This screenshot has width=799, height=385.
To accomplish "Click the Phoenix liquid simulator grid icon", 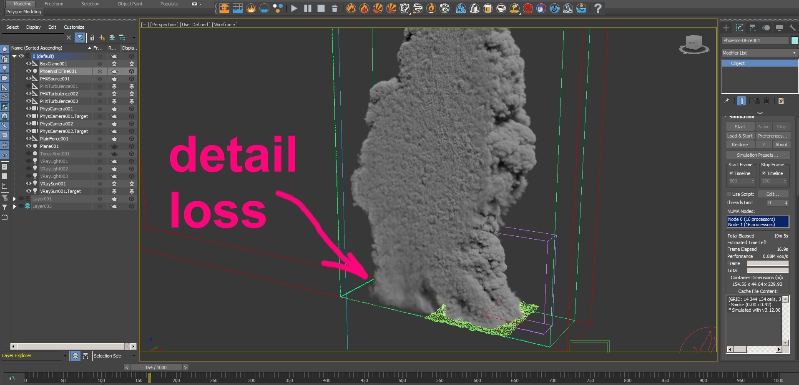I will point(238,8).
